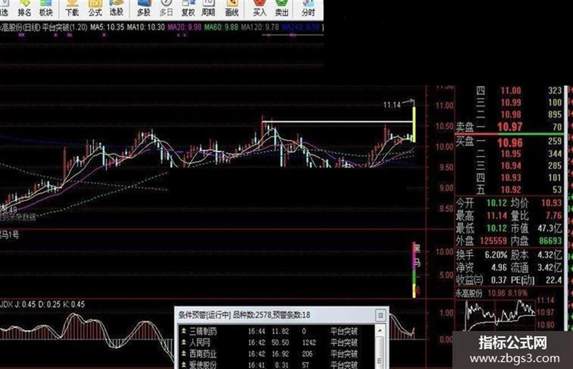Click the 下载 download toolbar icon
573x369 pixels.
(72, 8)
